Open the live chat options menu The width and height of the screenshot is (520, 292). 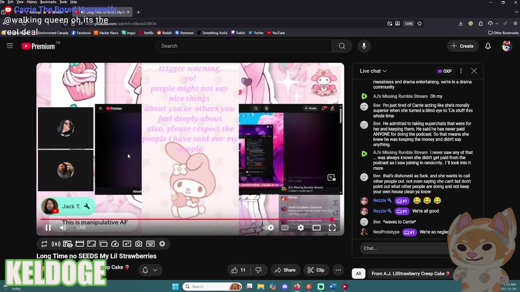(461, 71)
